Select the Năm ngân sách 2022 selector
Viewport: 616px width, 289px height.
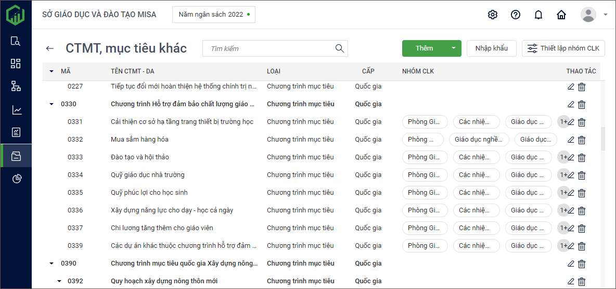214,15
